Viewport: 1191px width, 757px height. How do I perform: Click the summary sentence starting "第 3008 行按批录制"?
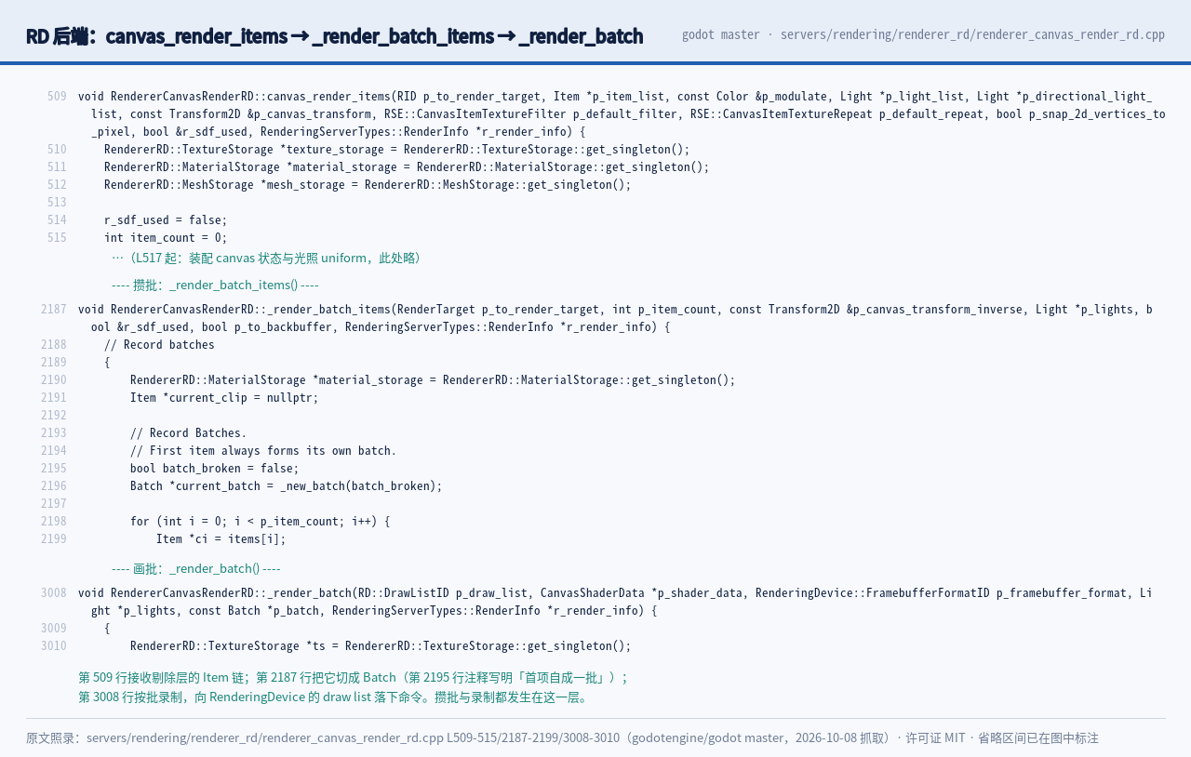pyautogui.click(x=335, y=697)
